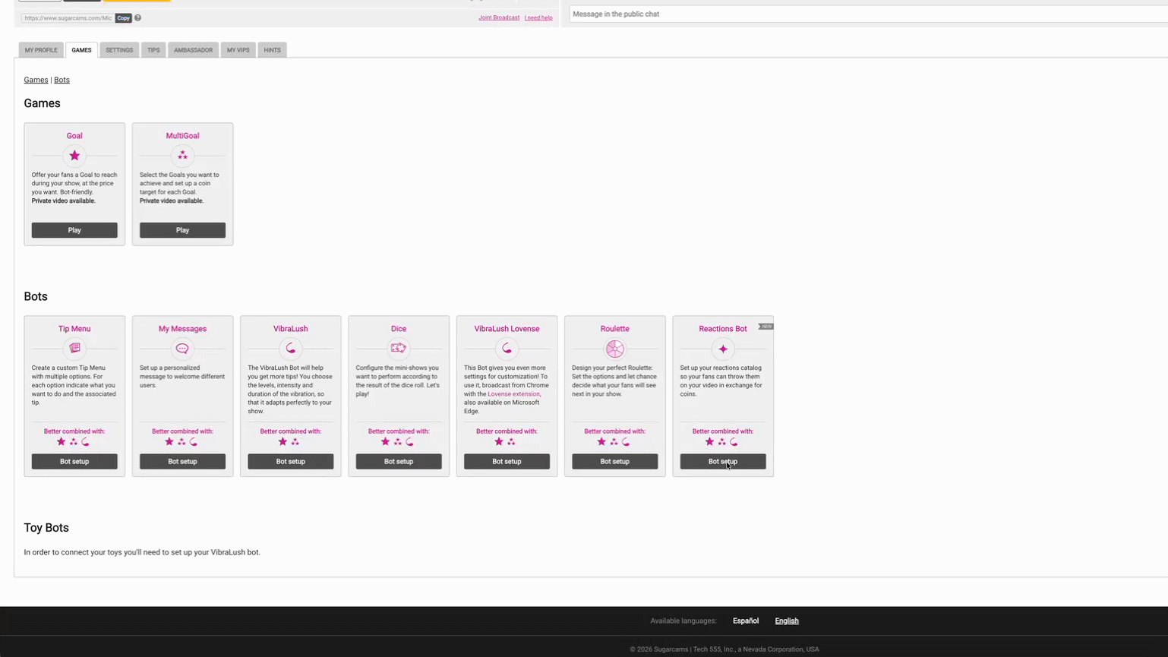1168x657 pixels.
Task: Open Bot setup for VibraLush
Action: pyautogui.click(x=291, y=461)
